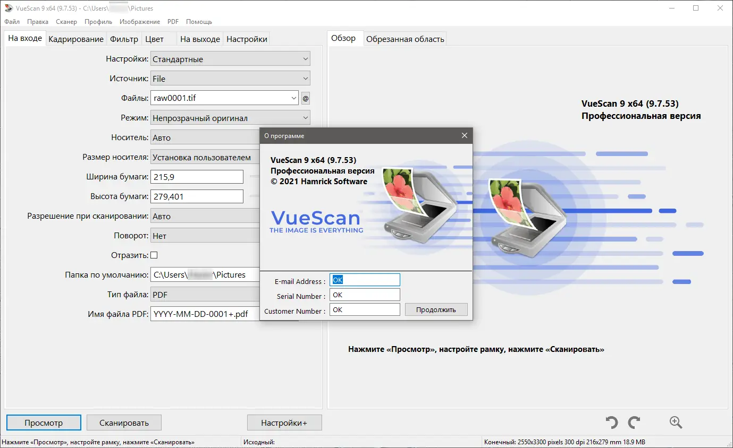Open the Режим dropdown showing Непрозрачный оригинал

pos(230,118)
